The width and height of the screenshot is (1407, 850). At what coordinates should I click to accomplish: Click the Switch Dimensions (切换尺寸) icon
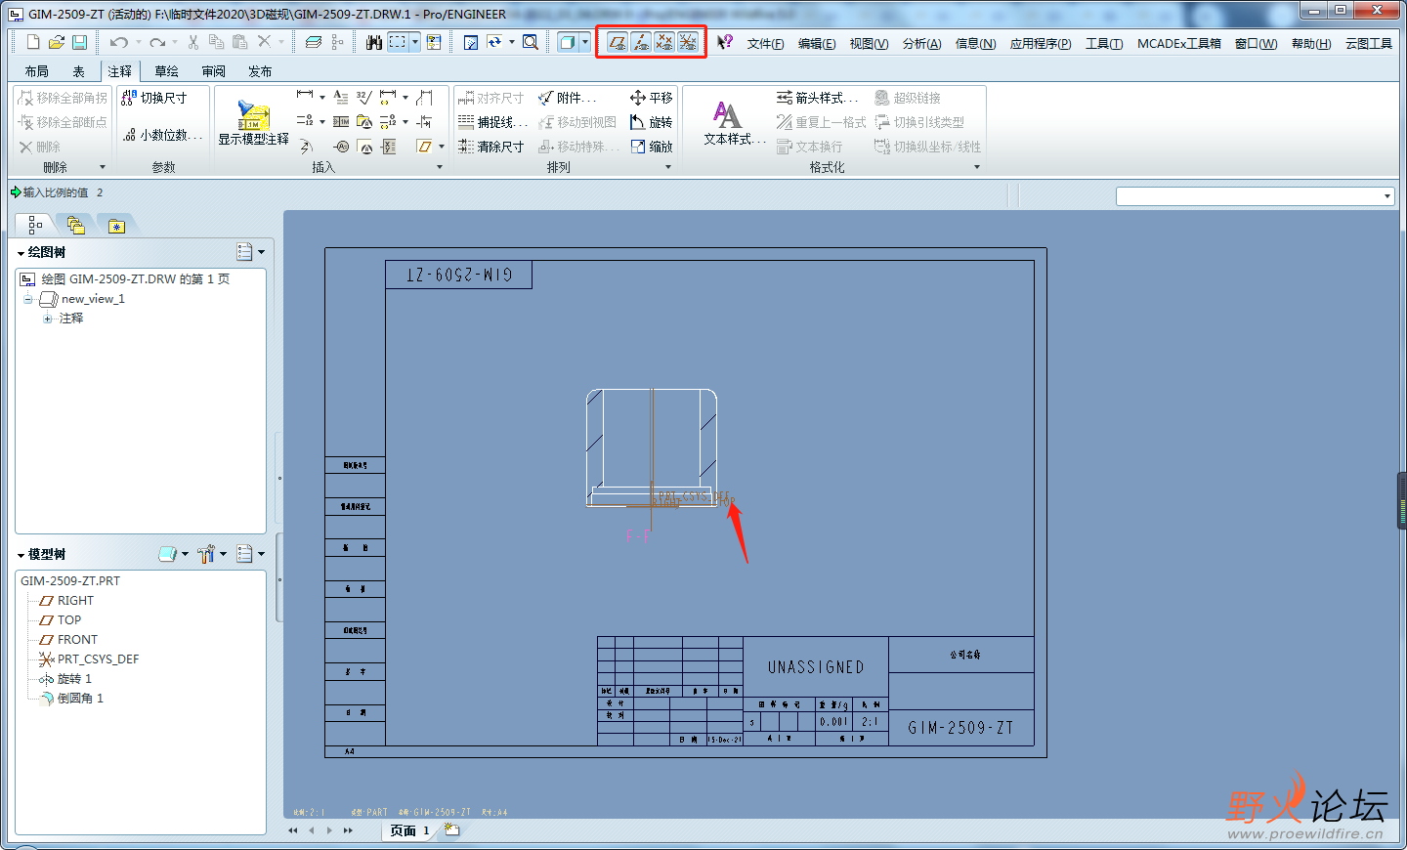coord(129,98)
